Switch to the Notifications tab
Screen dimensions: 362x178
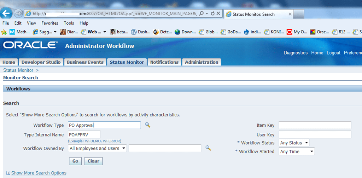point(164,62)
